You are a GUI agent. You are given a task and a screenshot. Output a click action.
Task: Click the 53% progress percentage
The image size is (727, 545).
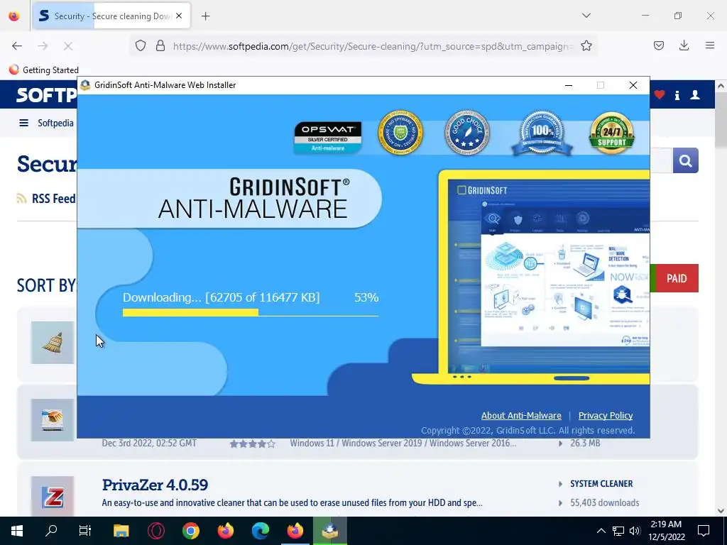366,297
